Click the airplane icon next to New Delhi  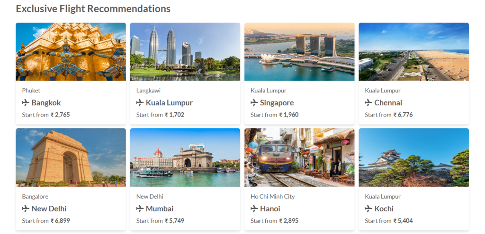pos(26,209)
